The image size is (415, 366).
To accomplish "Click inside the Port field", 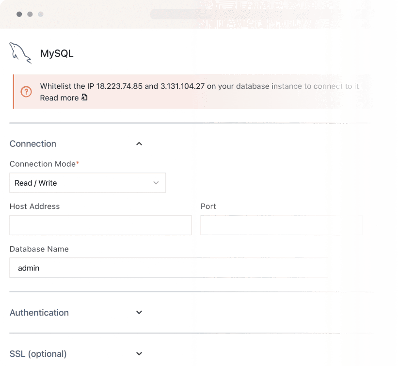I will click(x=281, y=225).
